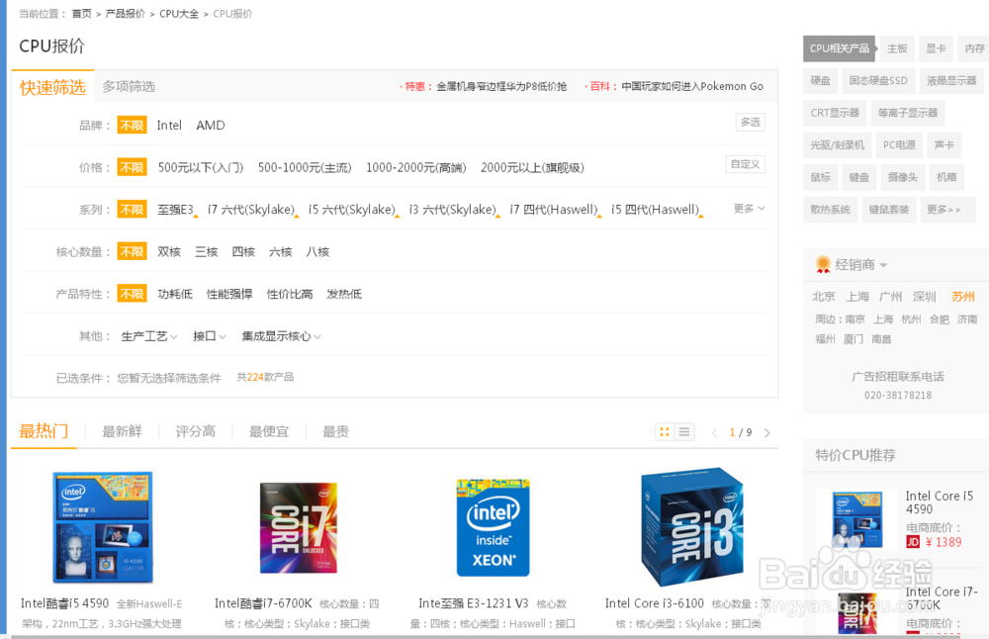Open 金属机身窄边框华为P8低价抢 promo link
This screenshot has width=989, height=639.
point(501,86)
